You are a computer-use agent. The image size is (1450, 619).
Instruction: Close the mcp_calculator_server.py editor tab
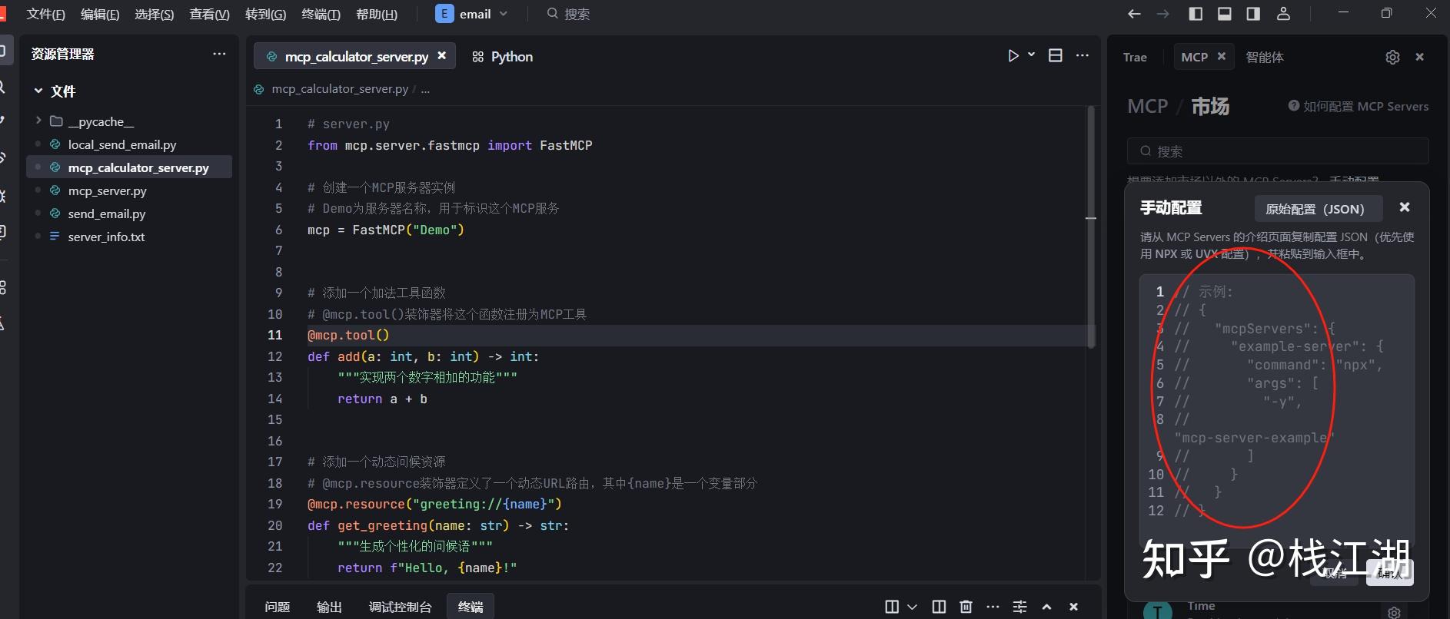pyautogui.click(x=441, y=56)
